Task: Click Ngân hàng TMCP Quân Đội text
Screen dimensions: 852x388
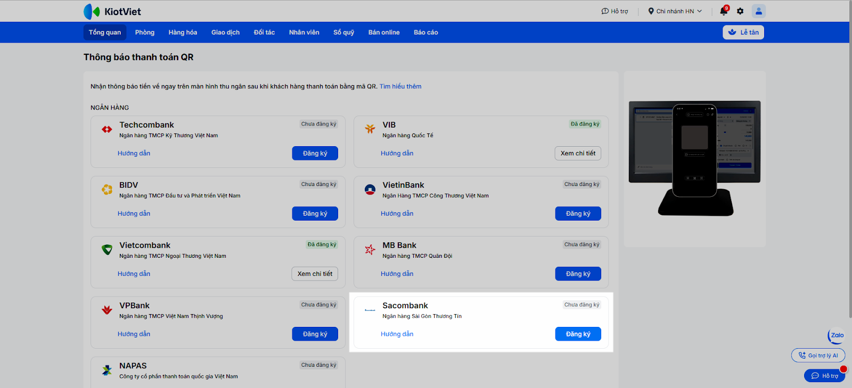Action: (417, 256)
